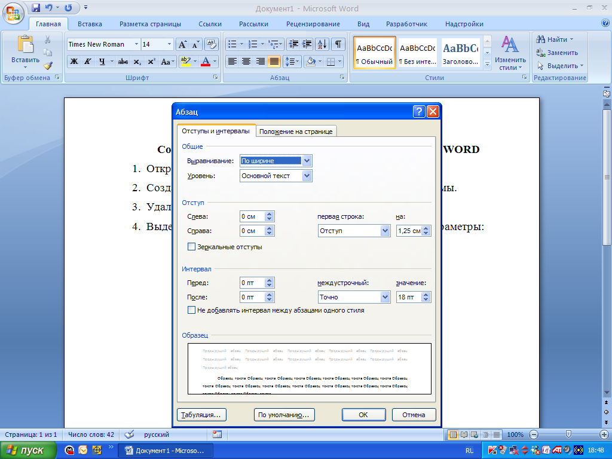
Task: Open Найти dropdown arrow
Action: pos(572,39)
